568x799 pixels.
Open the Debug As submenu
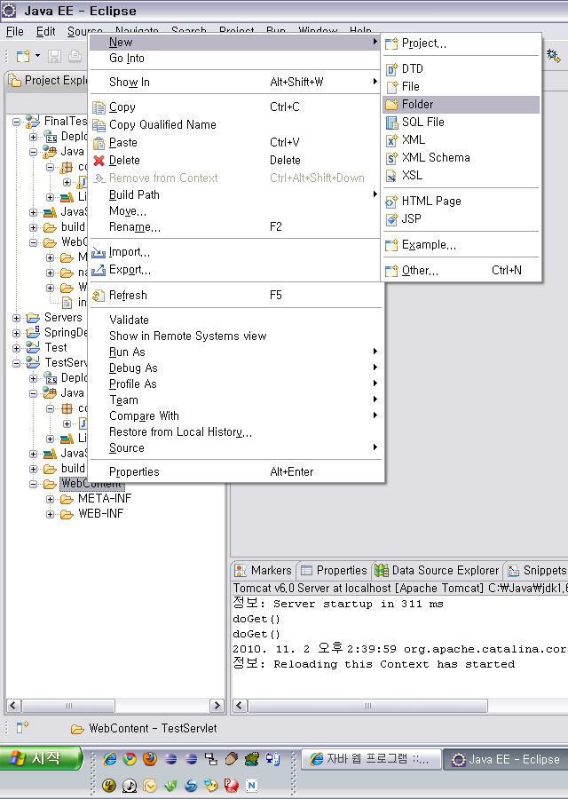pos(235,368)
